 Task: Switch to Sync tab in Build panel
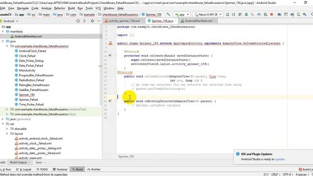point(39,162)
